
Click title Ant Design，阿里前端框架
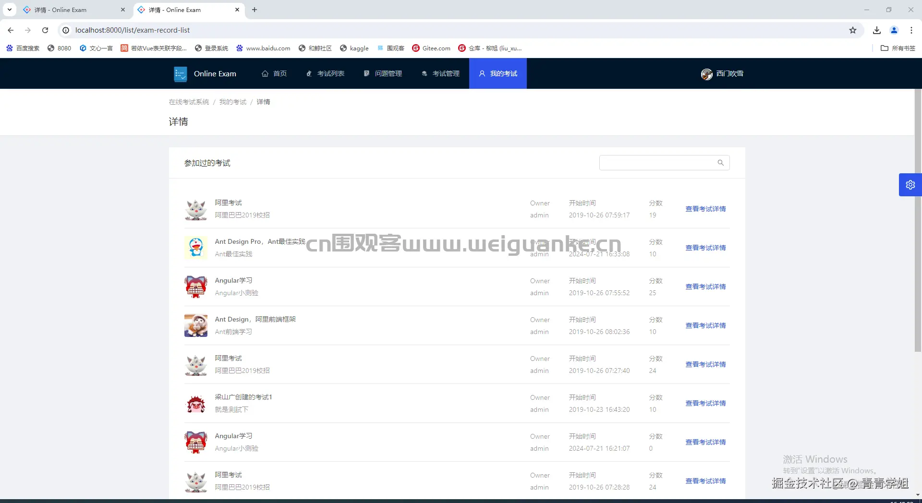tap(255, 319)
